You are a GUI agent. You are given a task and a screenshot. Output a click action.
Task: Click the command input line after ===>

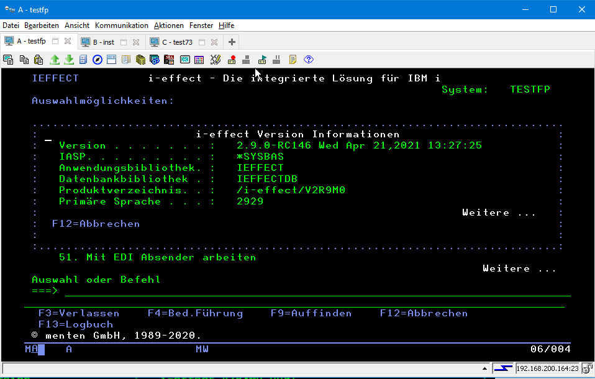311,291
